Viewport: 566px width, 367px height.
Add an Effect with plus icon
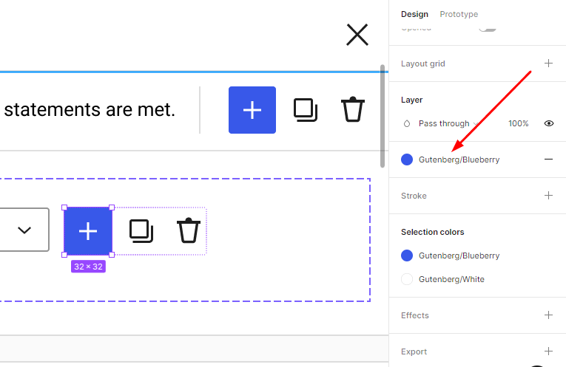pyautogui.click(x=548, y=315)
